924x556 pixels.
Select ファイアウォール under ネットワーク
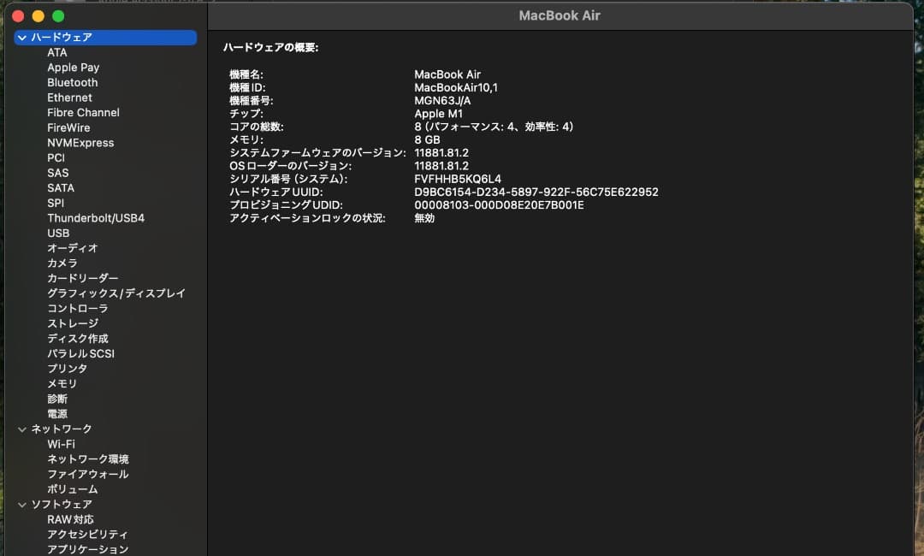[85, 474]
